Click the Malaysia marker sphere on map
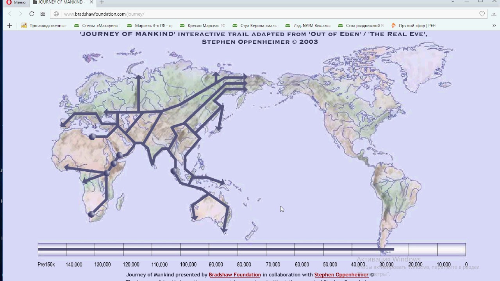This screenshot has height=281, width=500. [174, 171]
